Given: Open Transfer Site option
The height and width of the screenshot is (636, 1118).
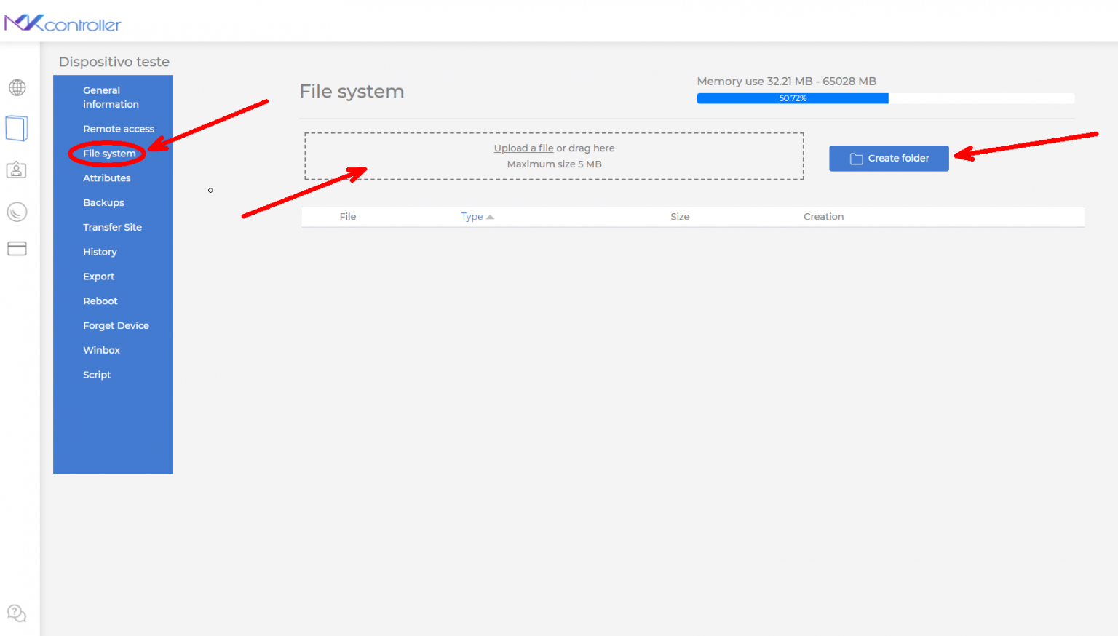Looking at the screenshot, I should [113, 227].
